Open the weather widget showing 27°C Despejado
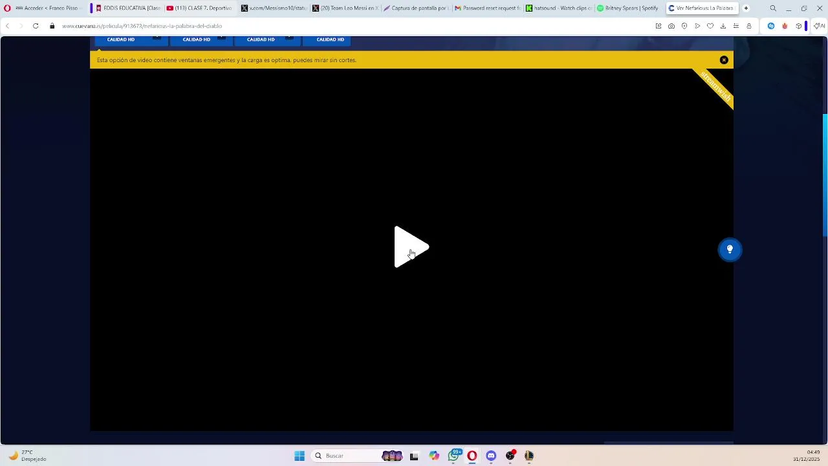Viewport: 828px width, 466px height. click(27, 456)
